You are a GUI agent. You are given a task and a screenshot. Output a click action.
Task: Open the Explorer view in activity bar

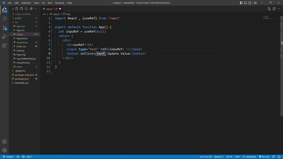pyautogui.click(x=4, y=10)
